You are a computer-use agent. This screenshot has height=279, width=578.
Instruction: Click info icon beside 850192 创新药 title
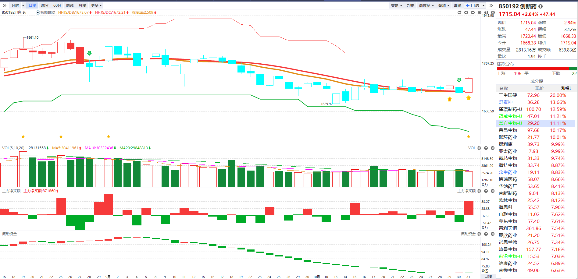tap(541, 6)
